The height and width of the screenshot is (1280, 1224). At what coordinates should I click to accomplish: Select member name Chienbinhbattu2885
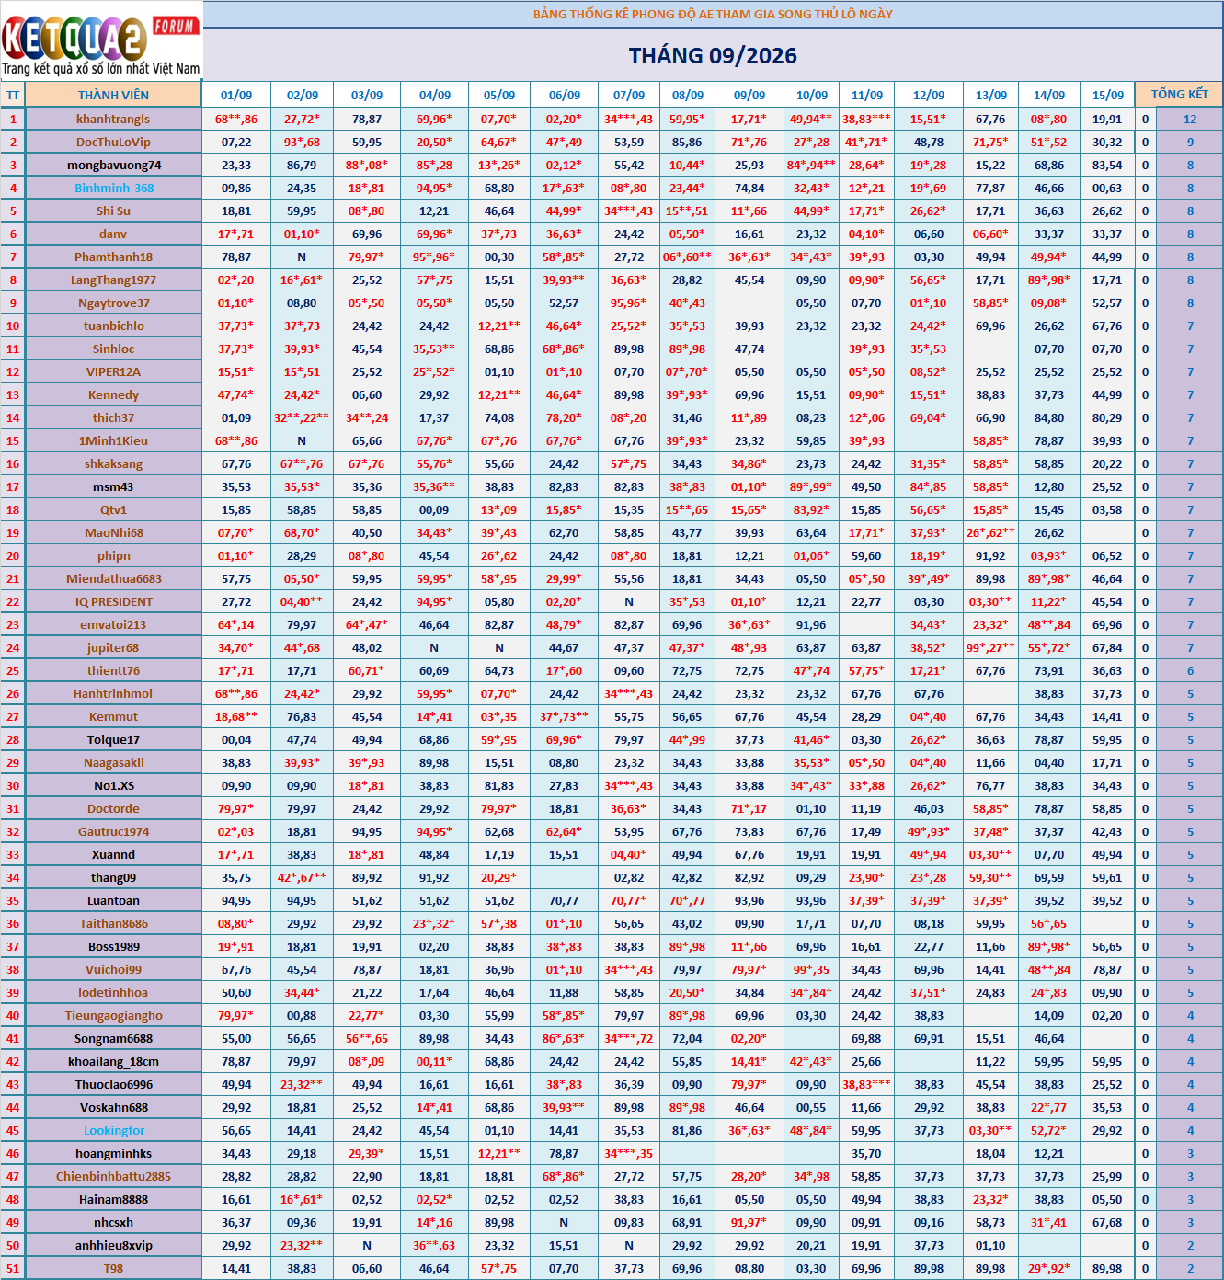[x=113, y=1176]
